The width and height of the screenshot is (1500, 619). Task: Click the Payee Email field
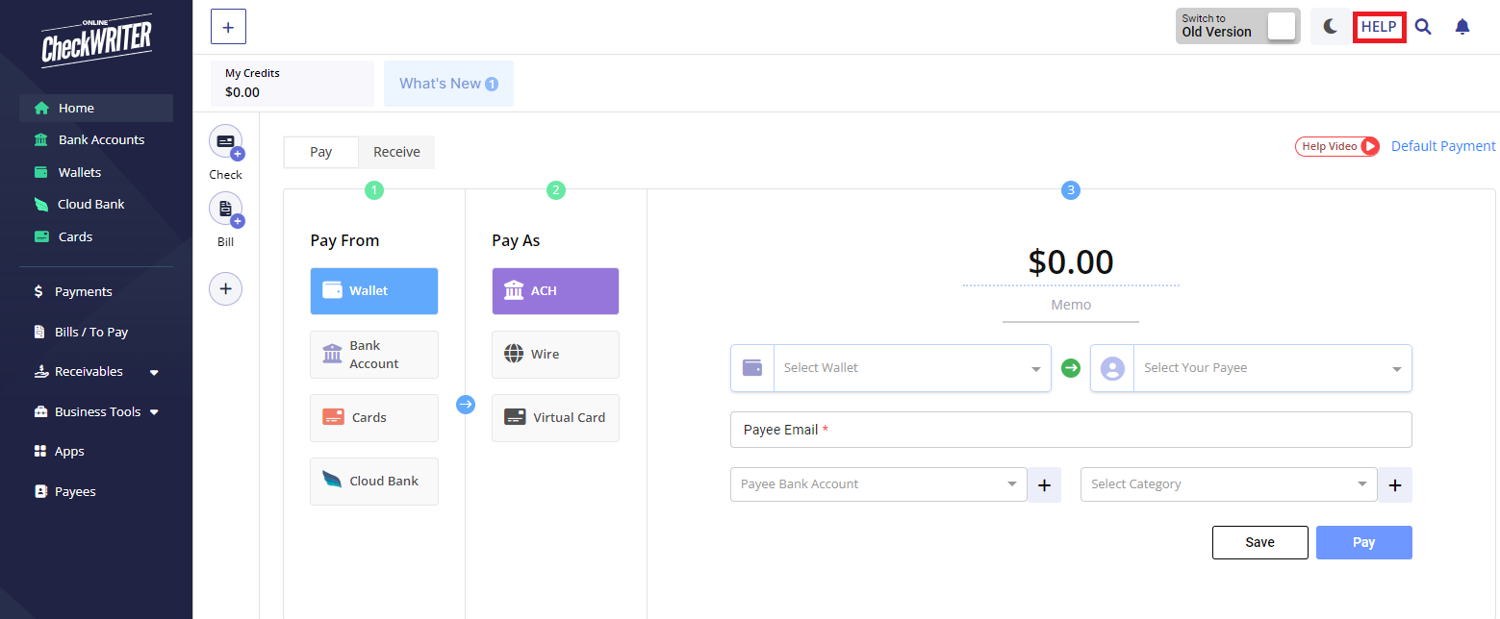point(1071,430)
